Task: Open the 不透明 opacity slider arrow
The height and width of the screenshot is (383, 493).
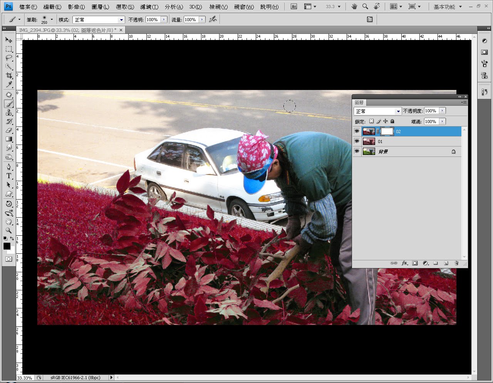Action: (x=164, y=20)
